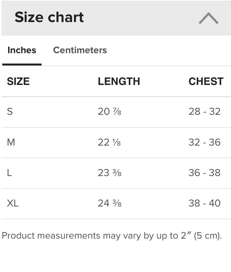Click the 23 ⅜ length value

109,173
